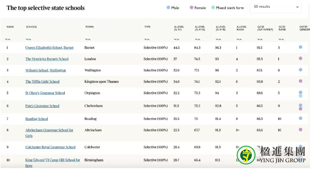Select Mixed sixth form legend item

[x=227, y=8]
